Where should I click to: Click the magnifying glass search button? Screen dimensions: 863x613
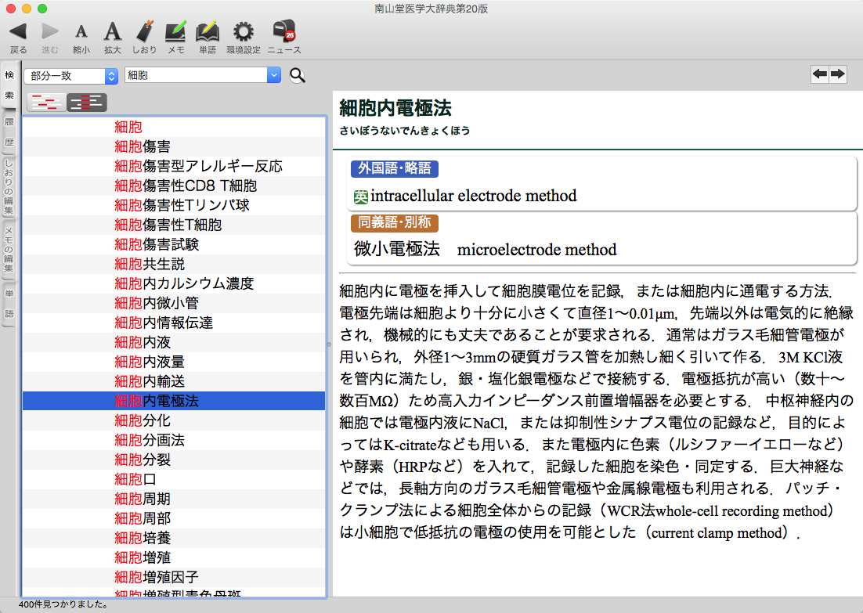click(298, 75)
